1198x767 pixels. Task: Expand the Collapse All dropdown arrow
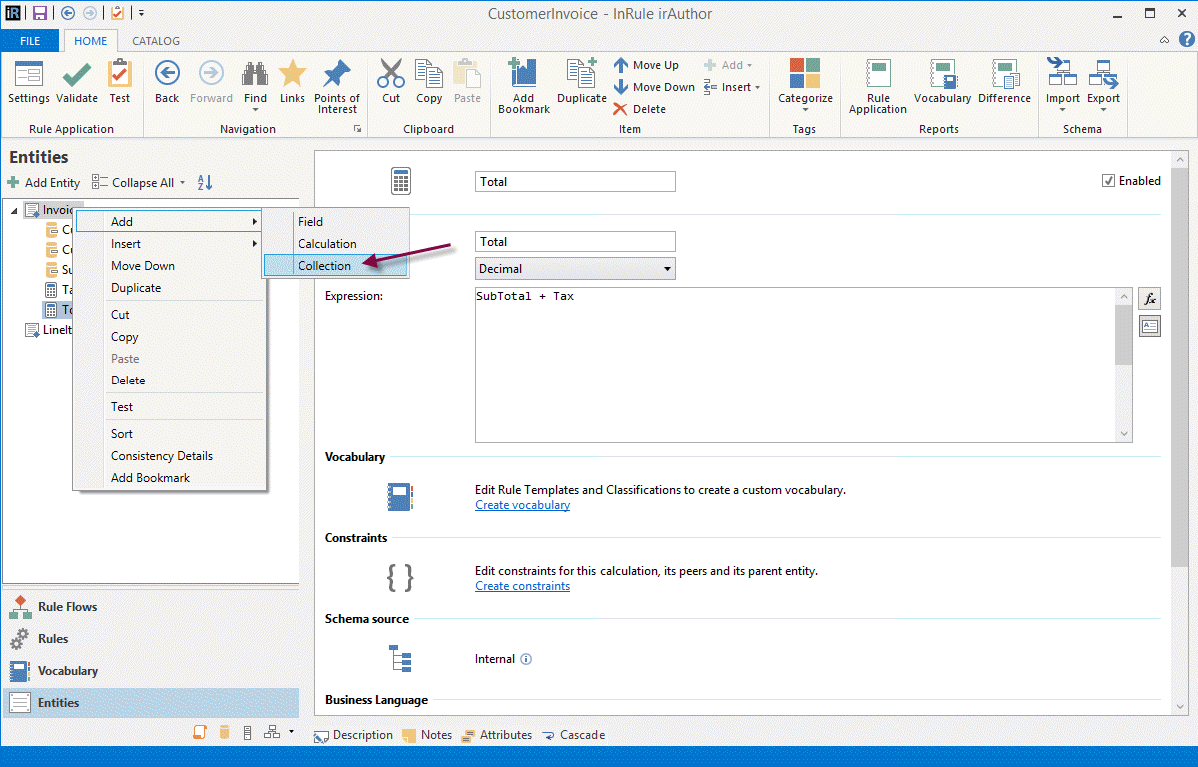tap(182, 183)
